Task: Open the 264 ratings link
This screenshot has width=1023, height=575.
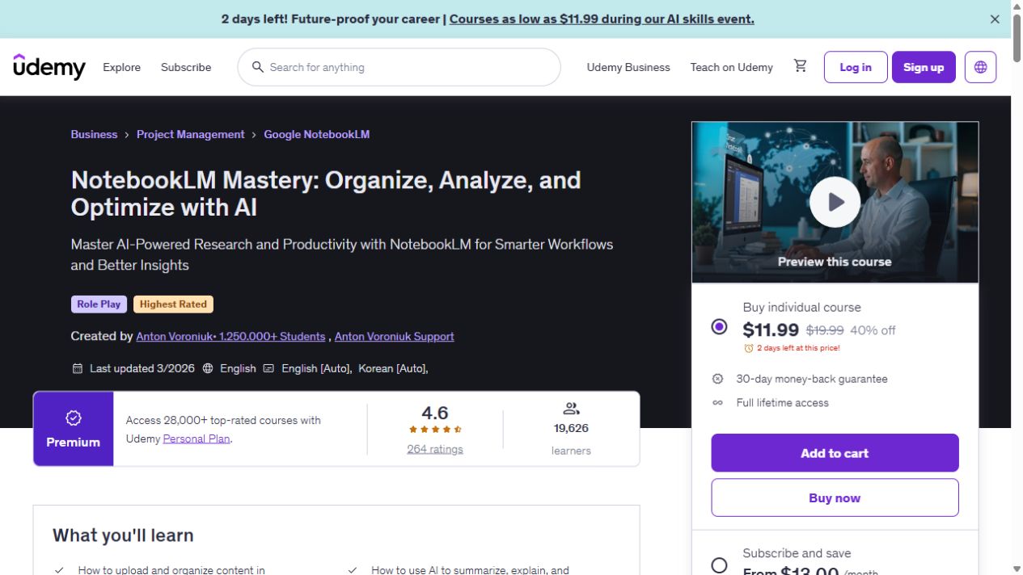Action: click(x=435, y=449)
